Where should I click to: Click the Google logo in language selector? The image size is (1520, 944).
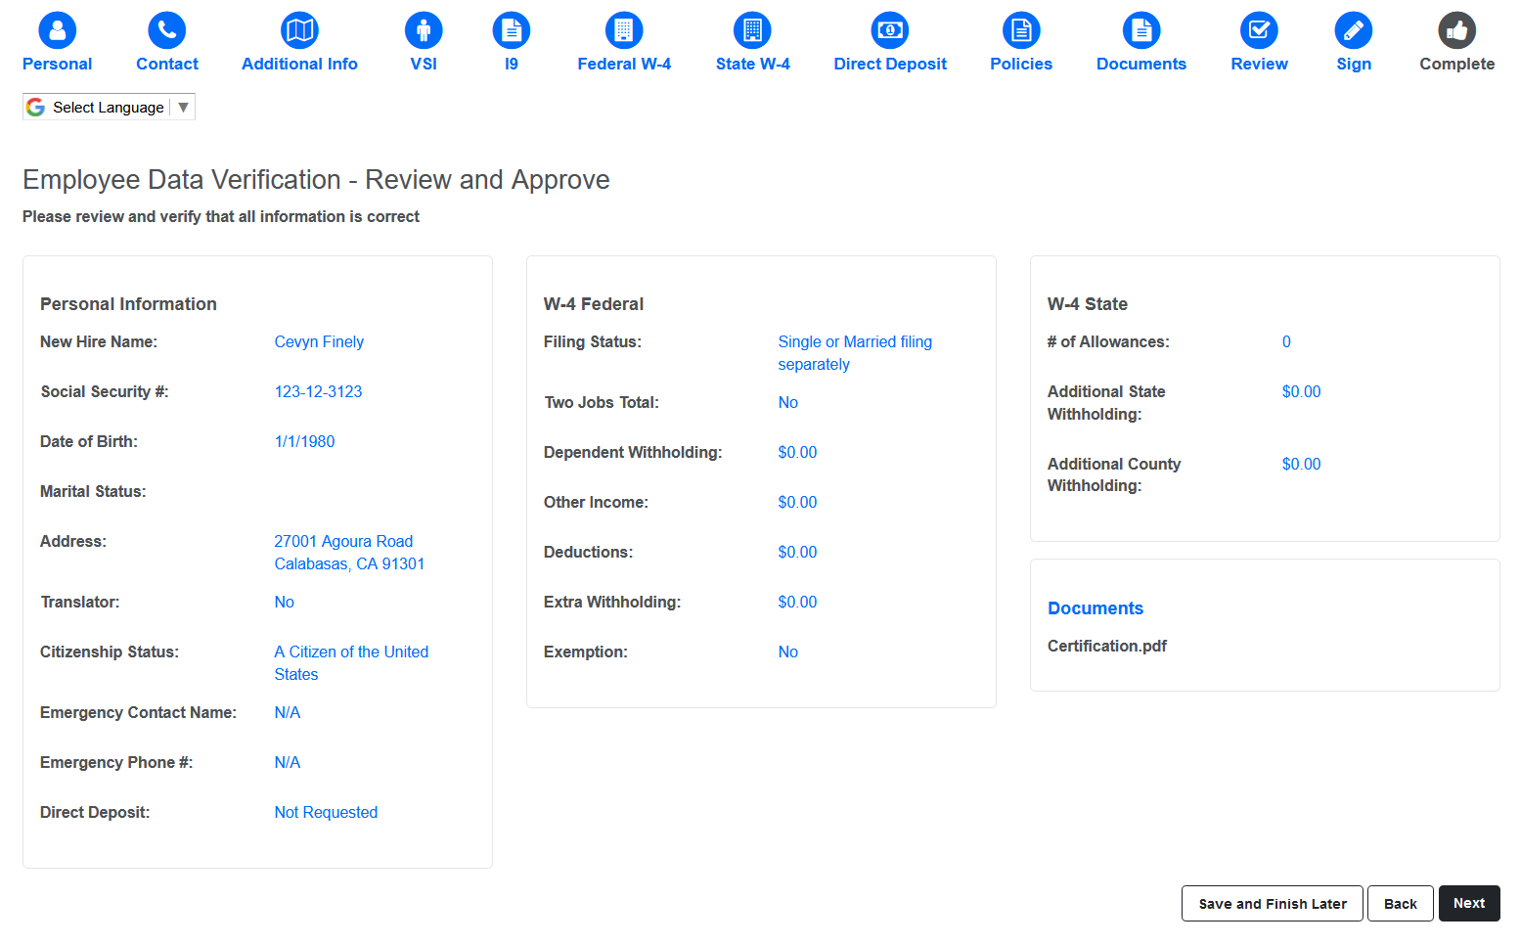point(36,108)
